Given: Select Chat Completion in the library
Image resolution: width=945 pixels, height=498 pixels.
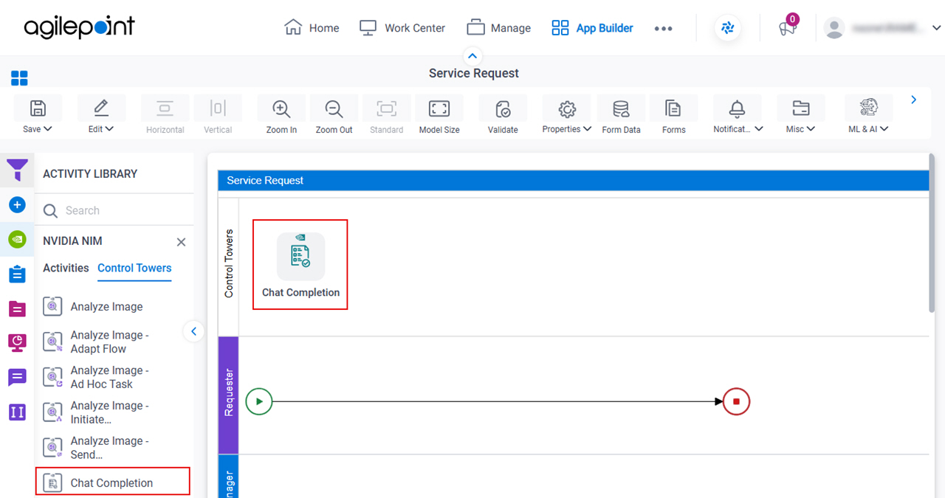Looking at the screenshot, I should 113,481.
